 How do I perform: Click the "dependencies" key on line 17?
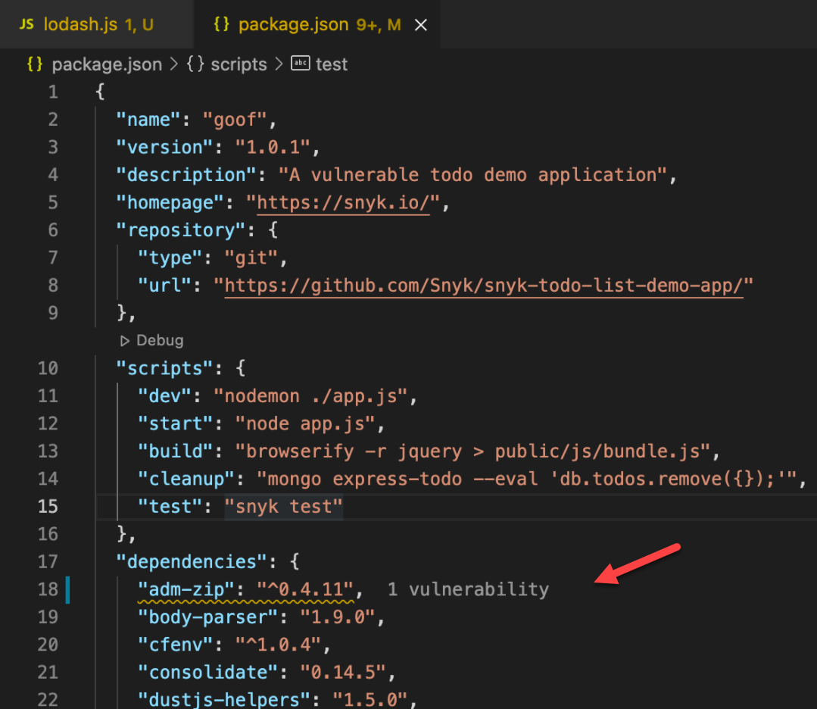[x=192, y=561]
